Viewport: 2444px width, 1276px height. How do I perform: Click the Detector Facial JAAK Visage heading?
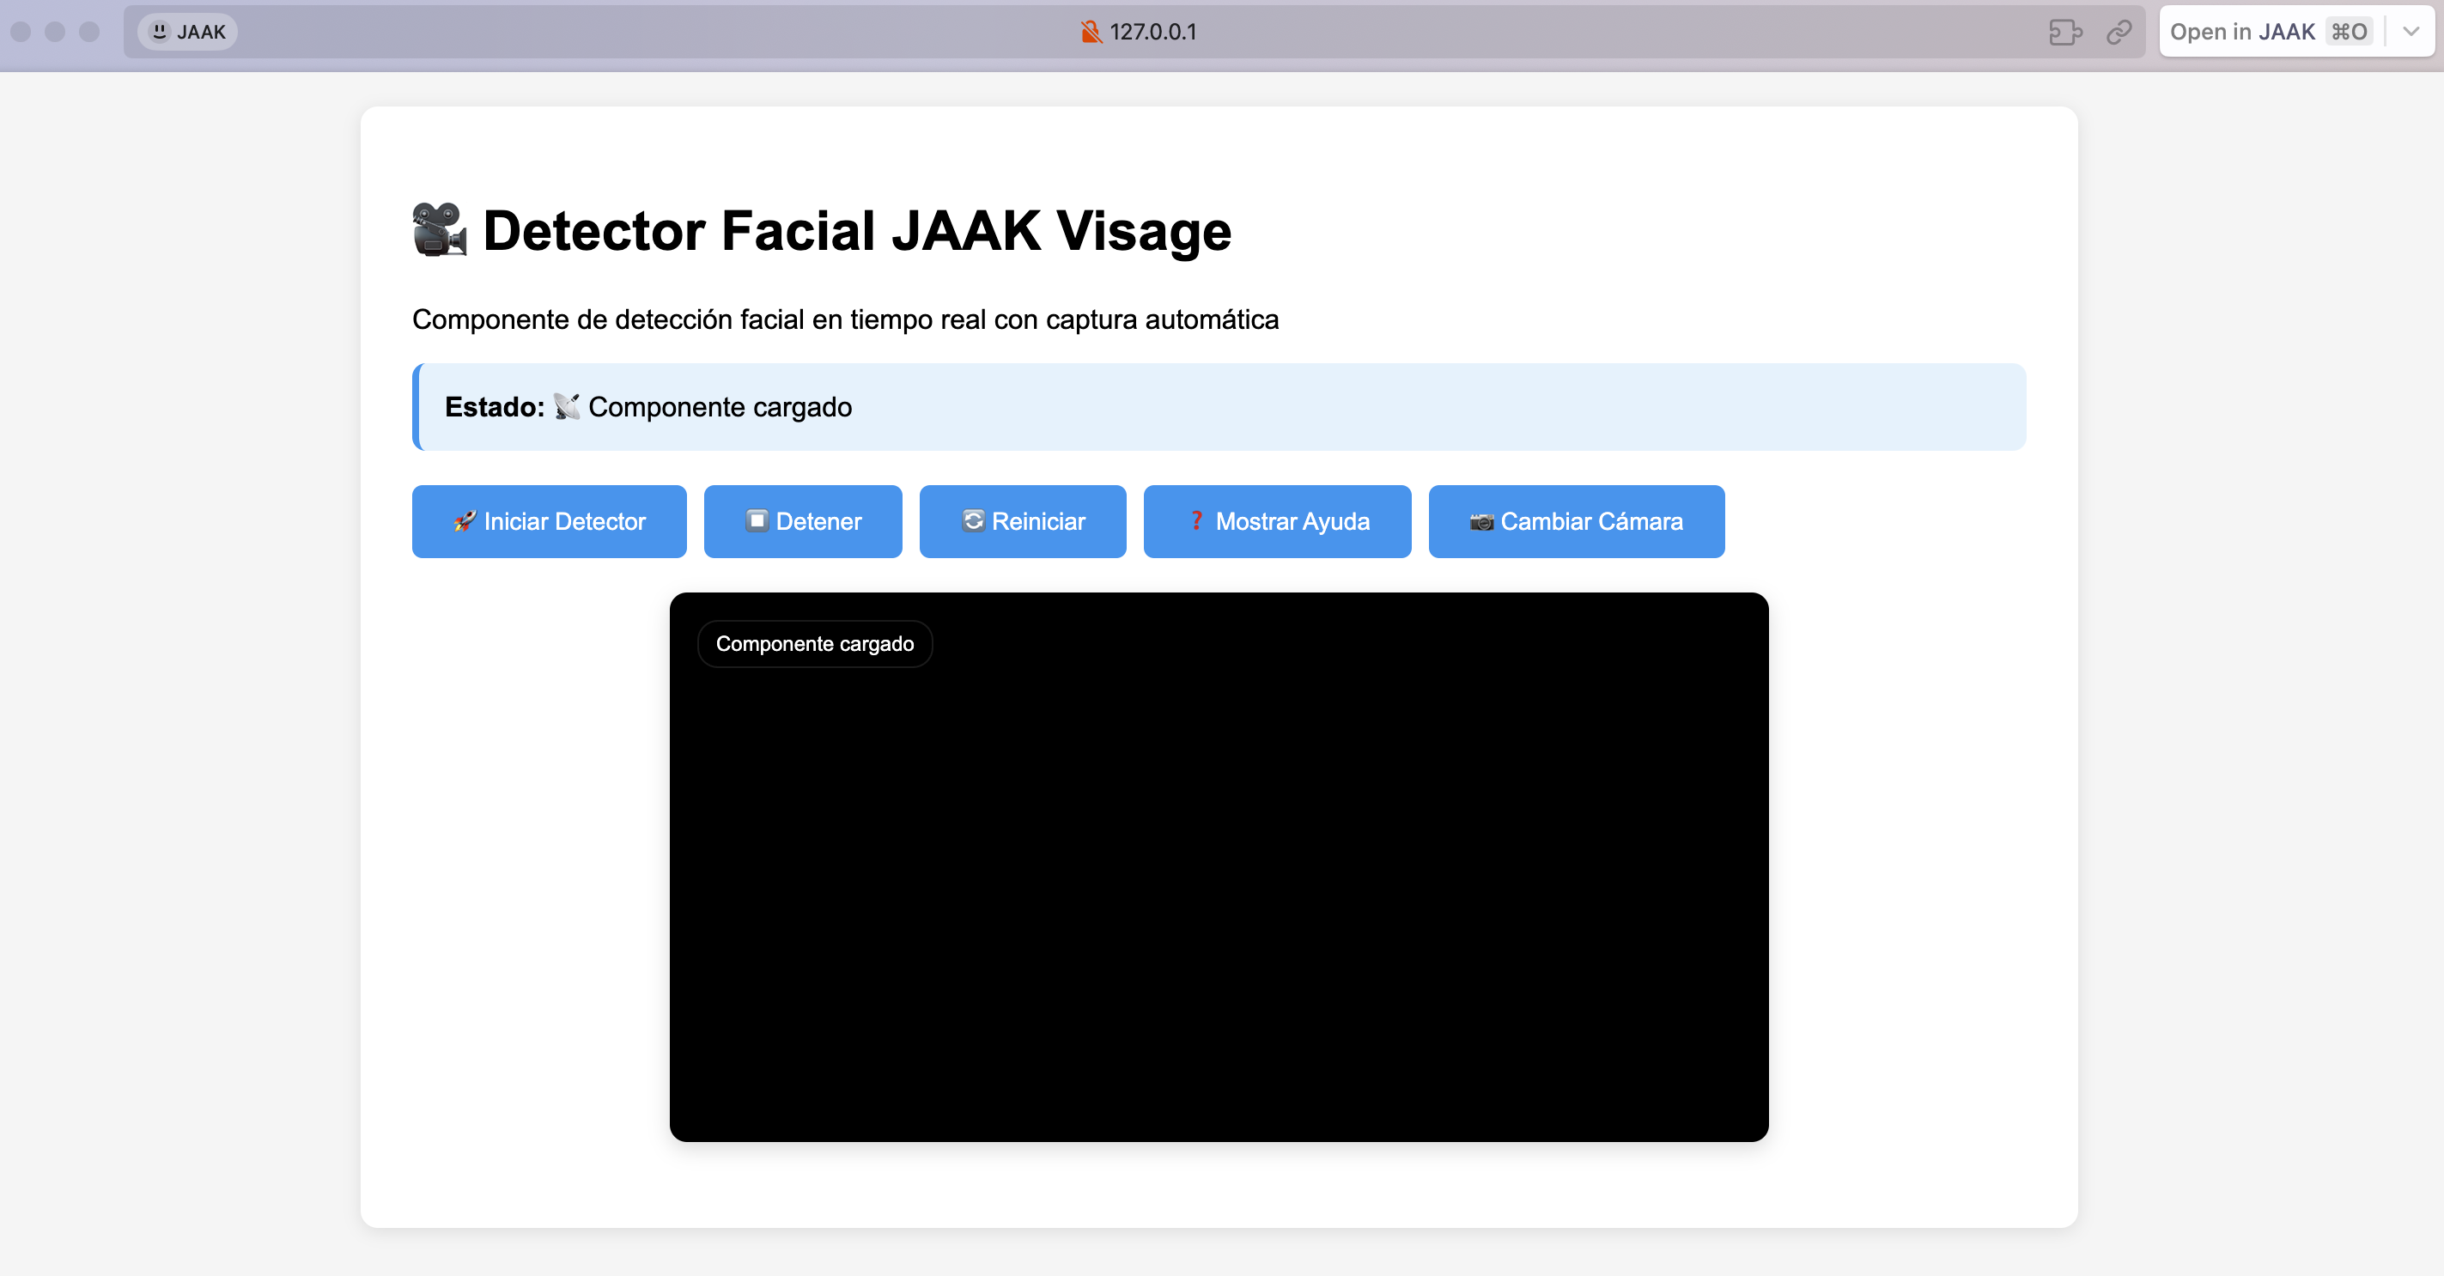coord(856,230)
